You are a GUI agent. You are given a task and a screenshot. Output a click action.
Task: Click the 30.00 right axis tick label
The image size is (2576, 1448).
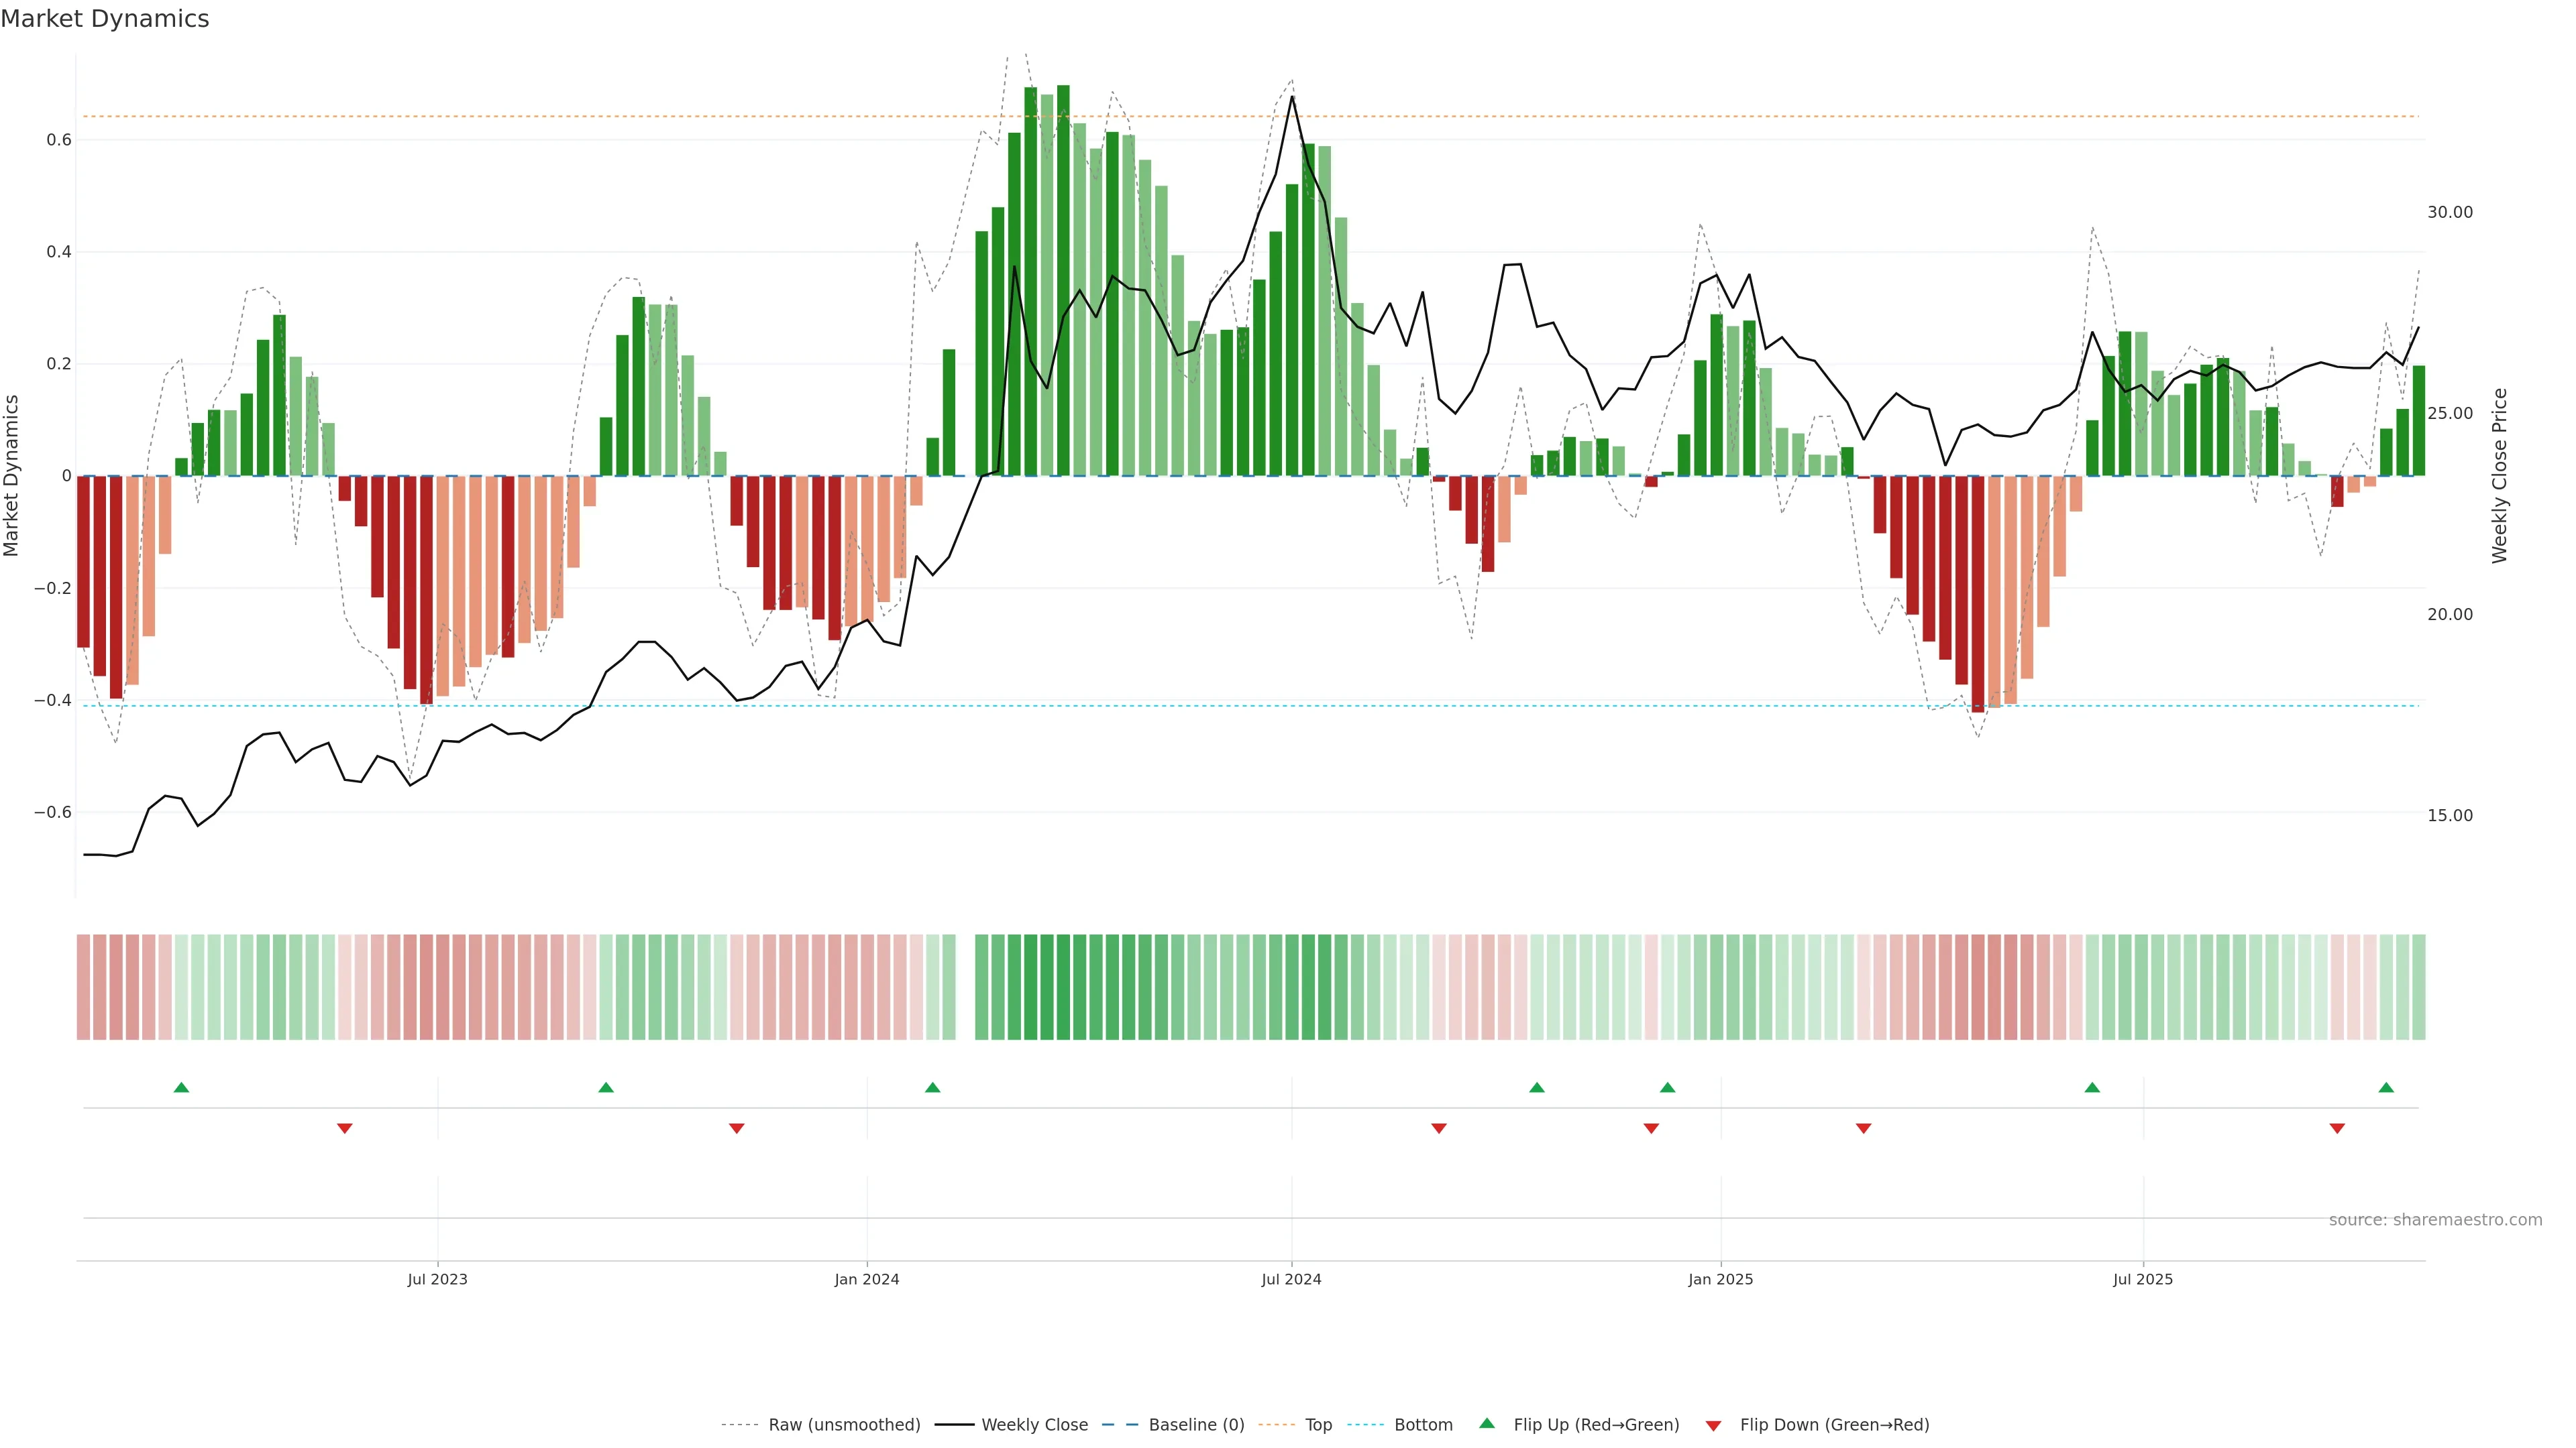(2449, 212)
